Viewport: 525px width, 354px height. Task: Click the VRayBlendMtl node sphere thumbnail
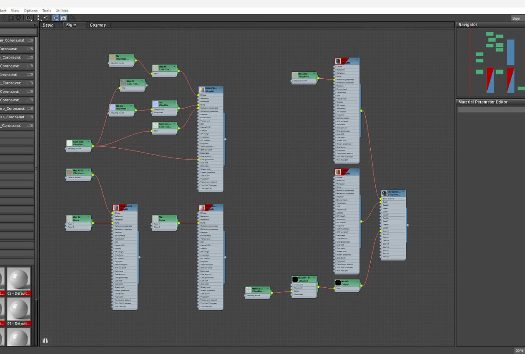[385, 193]
